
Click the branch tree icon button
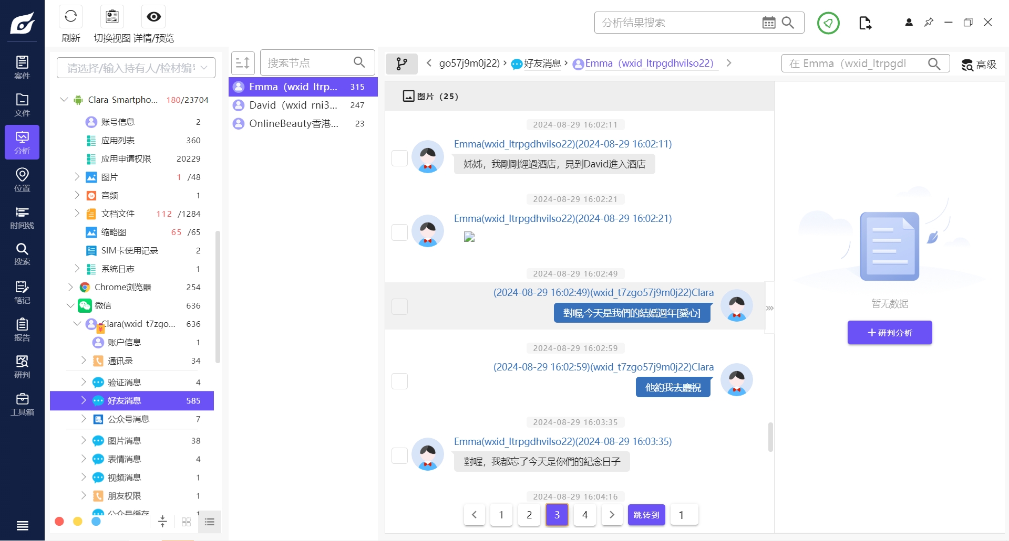(x=401, y=64)
